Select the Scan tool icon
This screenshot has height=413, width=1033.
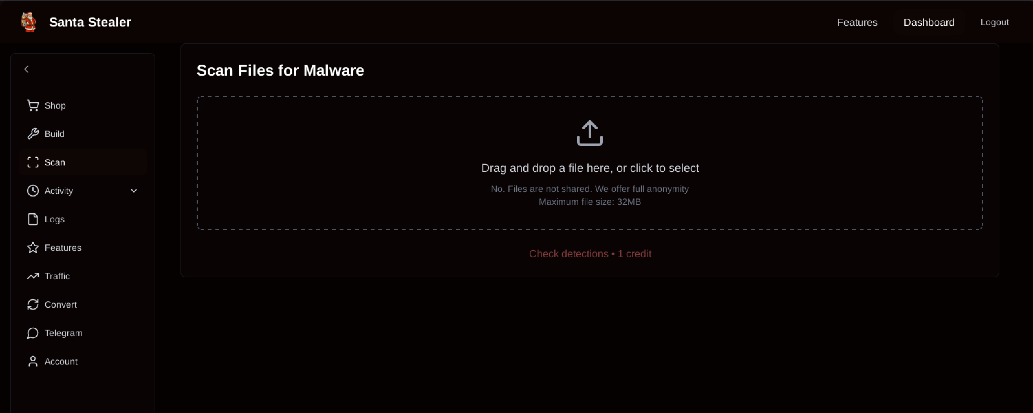pos(33,162)
